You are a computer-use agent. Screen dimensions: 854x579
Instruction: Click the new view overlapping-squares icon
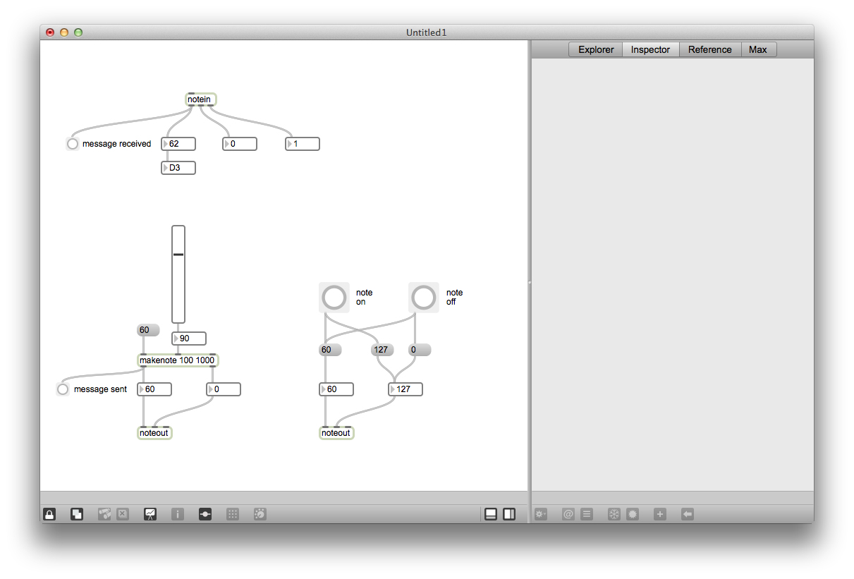77,514
